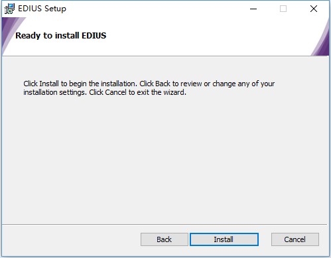Click the 'Ready to install EDIUS' heading
Viewport: 331px width, 258px height.
pyautogui.click(x=61, y=36)
